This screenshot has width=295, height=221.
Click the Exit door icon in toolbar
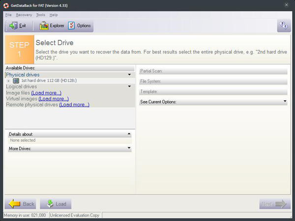(x=13, y=26)
